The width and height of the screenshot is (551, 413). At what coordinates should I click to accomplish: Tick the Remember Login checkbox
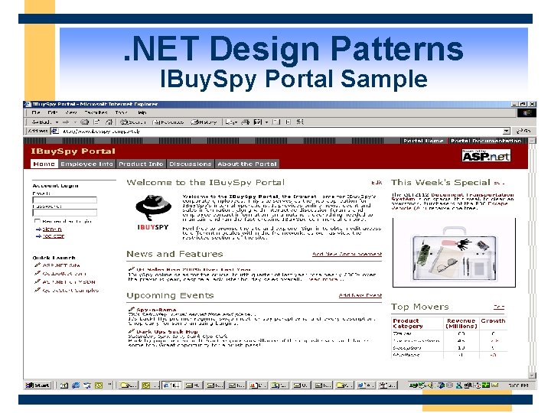click(x=37, y=221)
